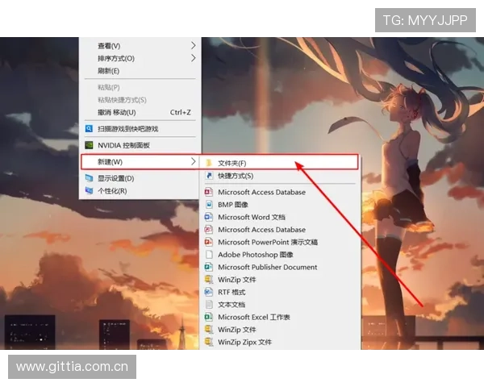Click the WinZip Zipx 文件 icon
Viewport: 484px width, 387px height.
209,342
